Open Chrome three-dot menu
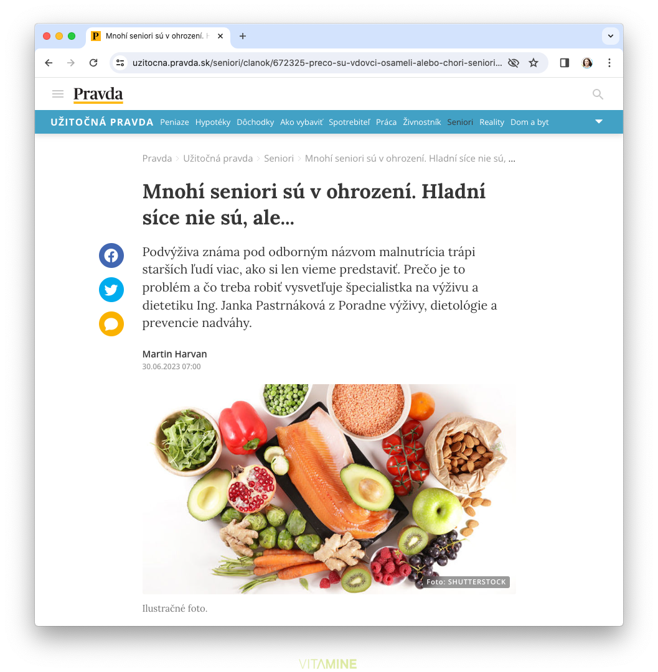 coord(609,63)
